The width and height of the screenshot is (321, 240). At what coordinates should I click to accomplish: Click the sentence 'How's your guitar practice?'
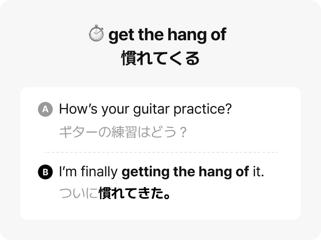click(145, 109)
